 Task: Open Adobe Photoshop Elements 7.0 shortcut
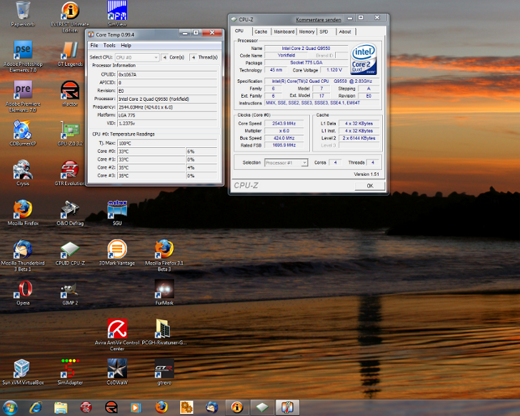pyautogui.click(x=23, y=50)
